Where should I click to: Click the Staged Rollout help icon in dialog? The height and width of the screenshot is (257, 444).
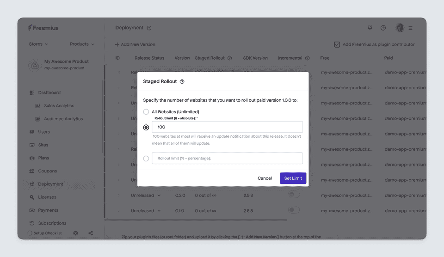tap(182, 81)
